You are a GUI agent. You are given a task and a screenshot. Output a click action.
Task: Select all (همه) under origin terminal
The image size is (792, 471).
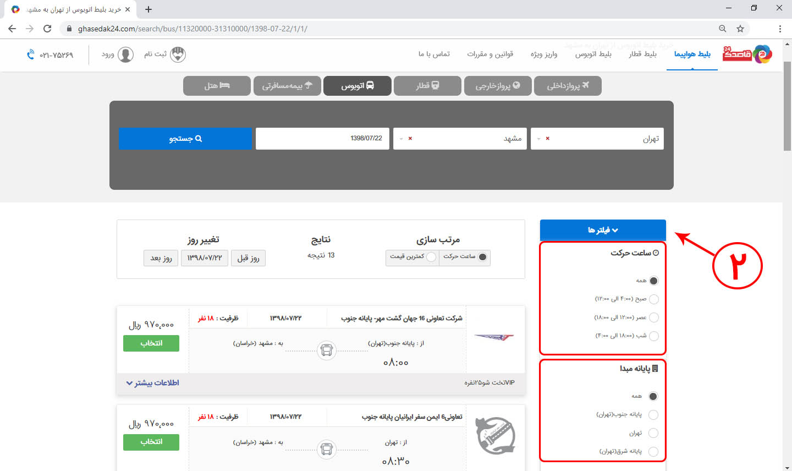(653, 396)
